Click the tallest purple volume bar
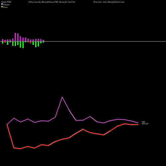 [15, 37]
